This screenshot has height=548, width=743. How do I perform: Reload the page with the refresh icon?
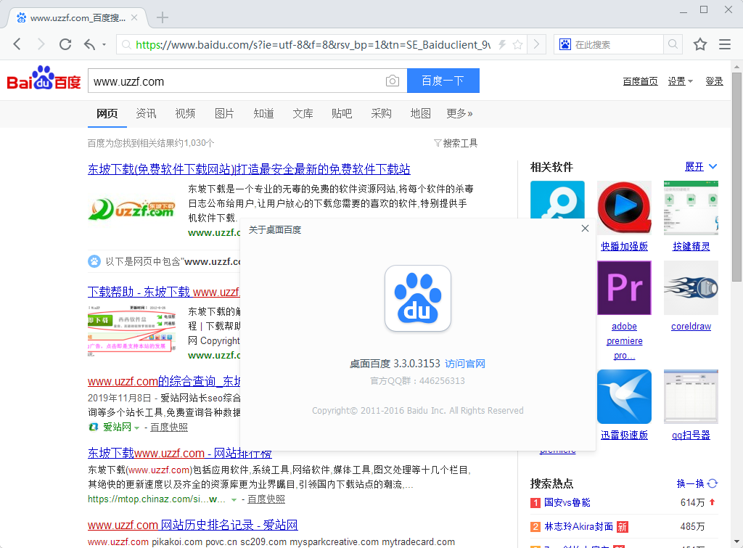(65, 44)
